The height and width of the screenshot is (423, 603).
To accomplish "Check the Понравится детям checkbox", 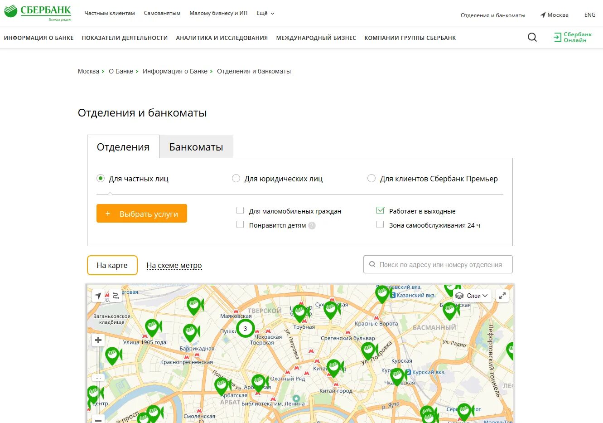I will tap(240, 224).
